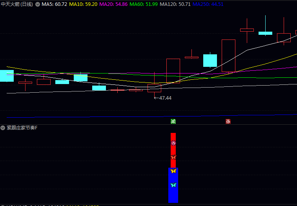This screenshot has width=297, height=206.
Task: Click the green 减 marker icon
Action: [173, 121]
